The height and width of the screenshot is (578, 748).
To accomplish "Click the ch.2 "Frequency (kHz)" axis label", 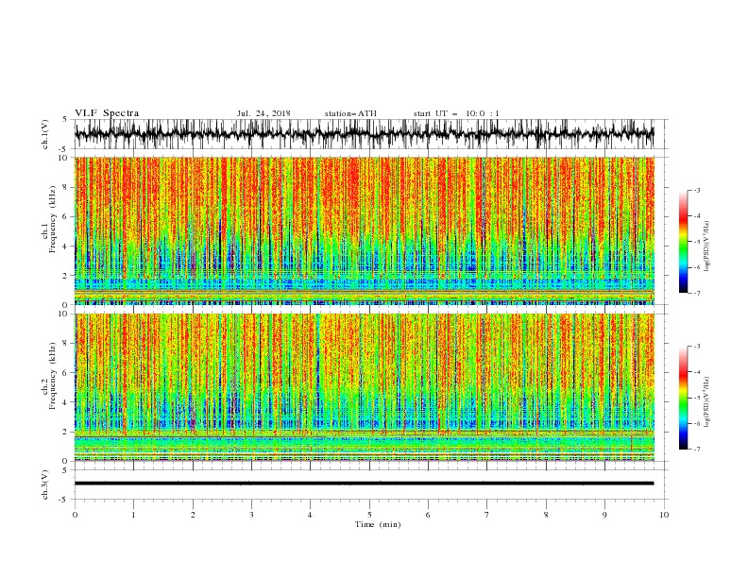I will [53, 375].
